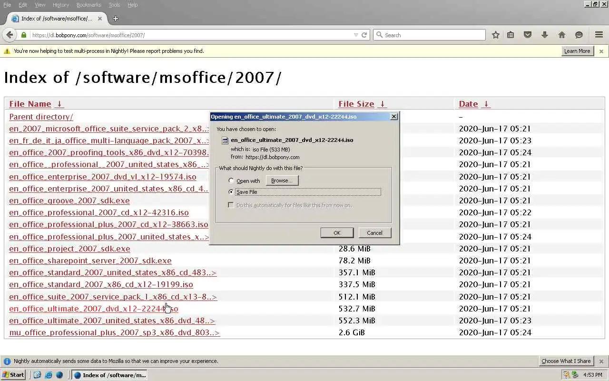Viewport: 609px width, 381px height.
Task: Open the Parent directory link
Action: point(41,117)
